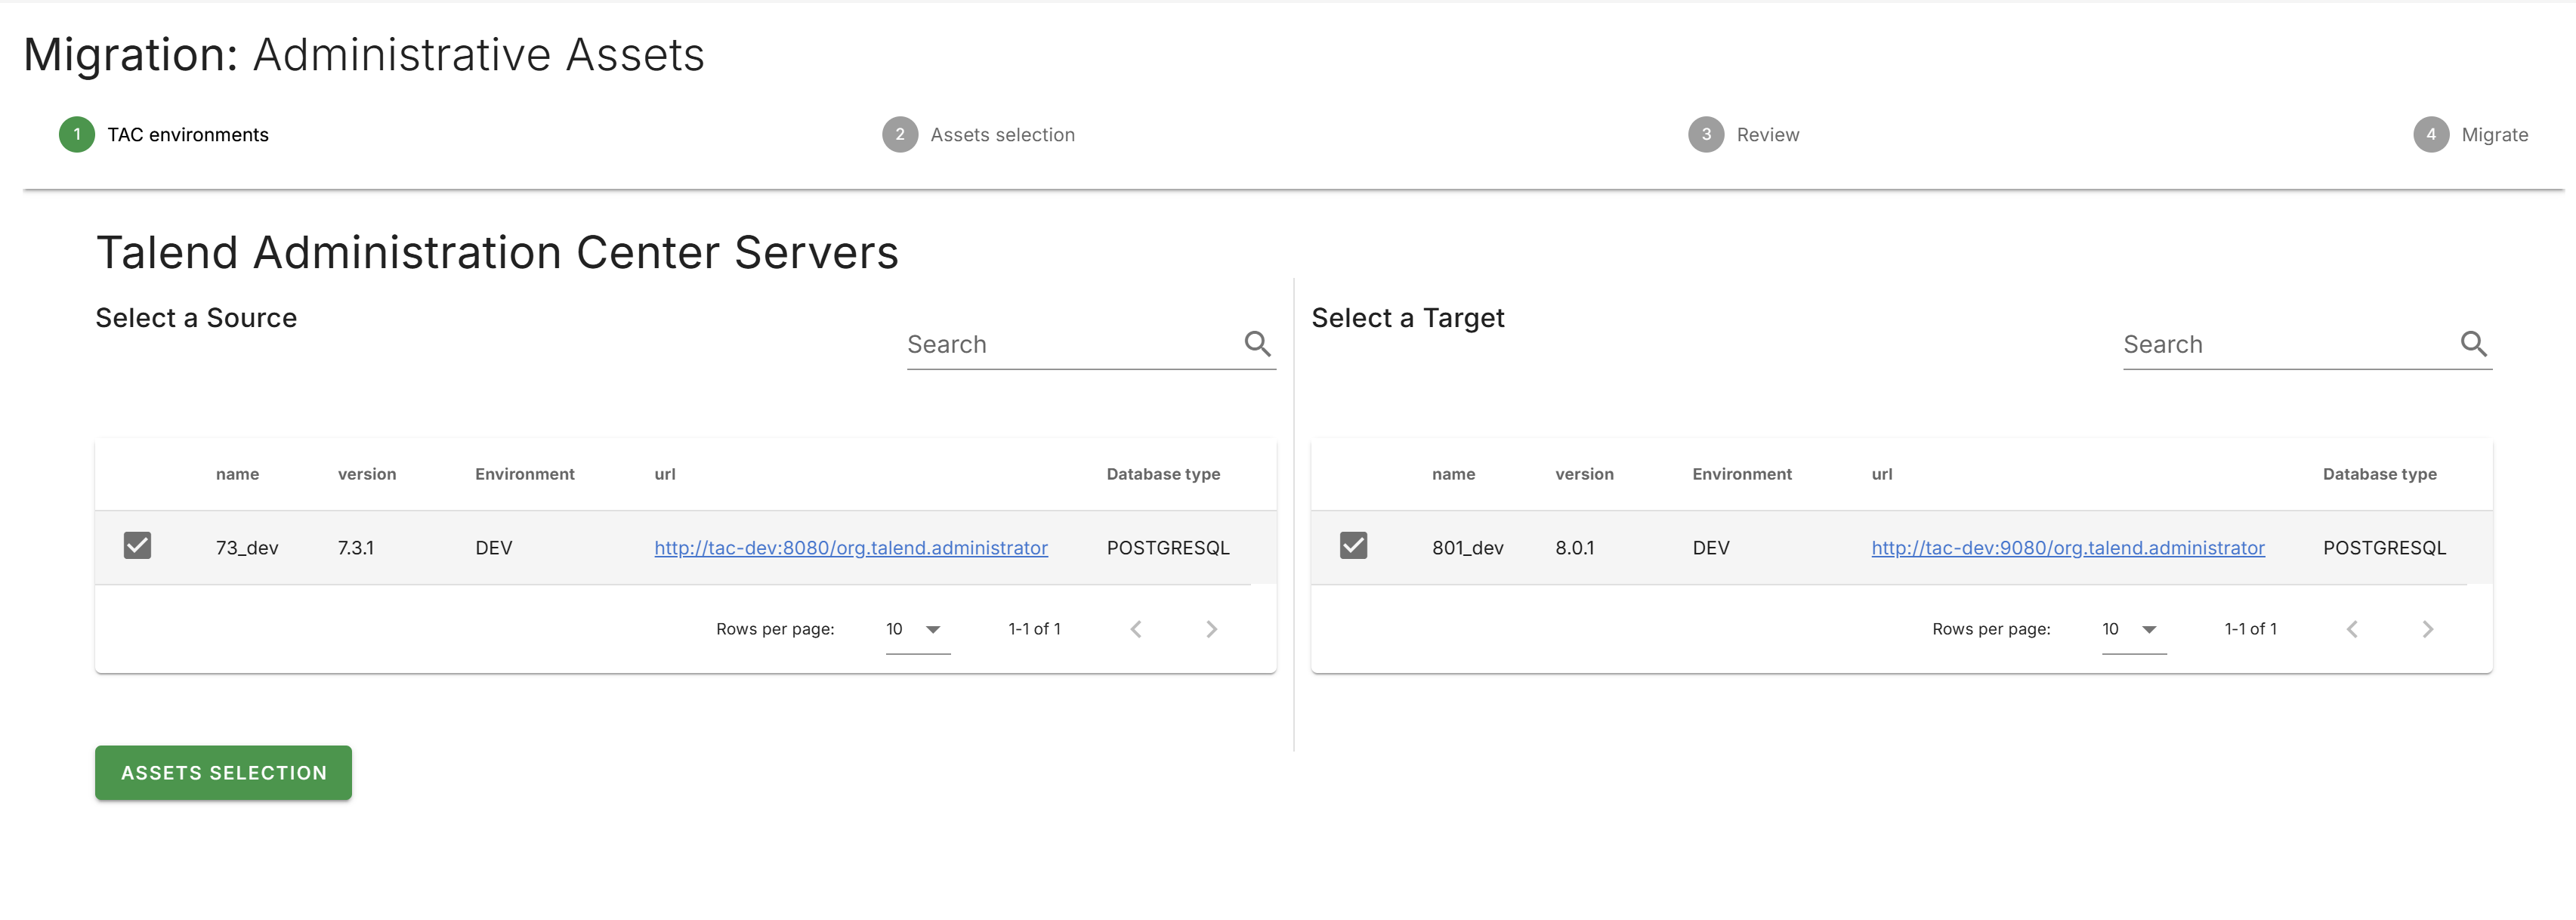Go to next page in Target table

[2427, 629]
